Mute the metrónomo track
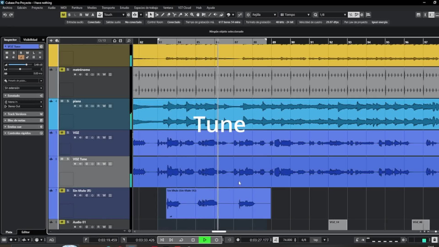Screen dimensions: 439x247 [x=62, y=70]
